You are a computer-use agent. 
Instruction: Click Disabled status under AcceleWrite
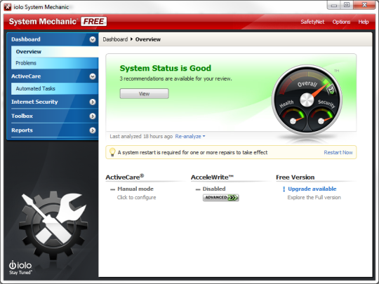point(214,189)
